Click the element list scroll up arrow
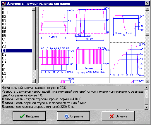The image size is (151, 125). [34, 9]
